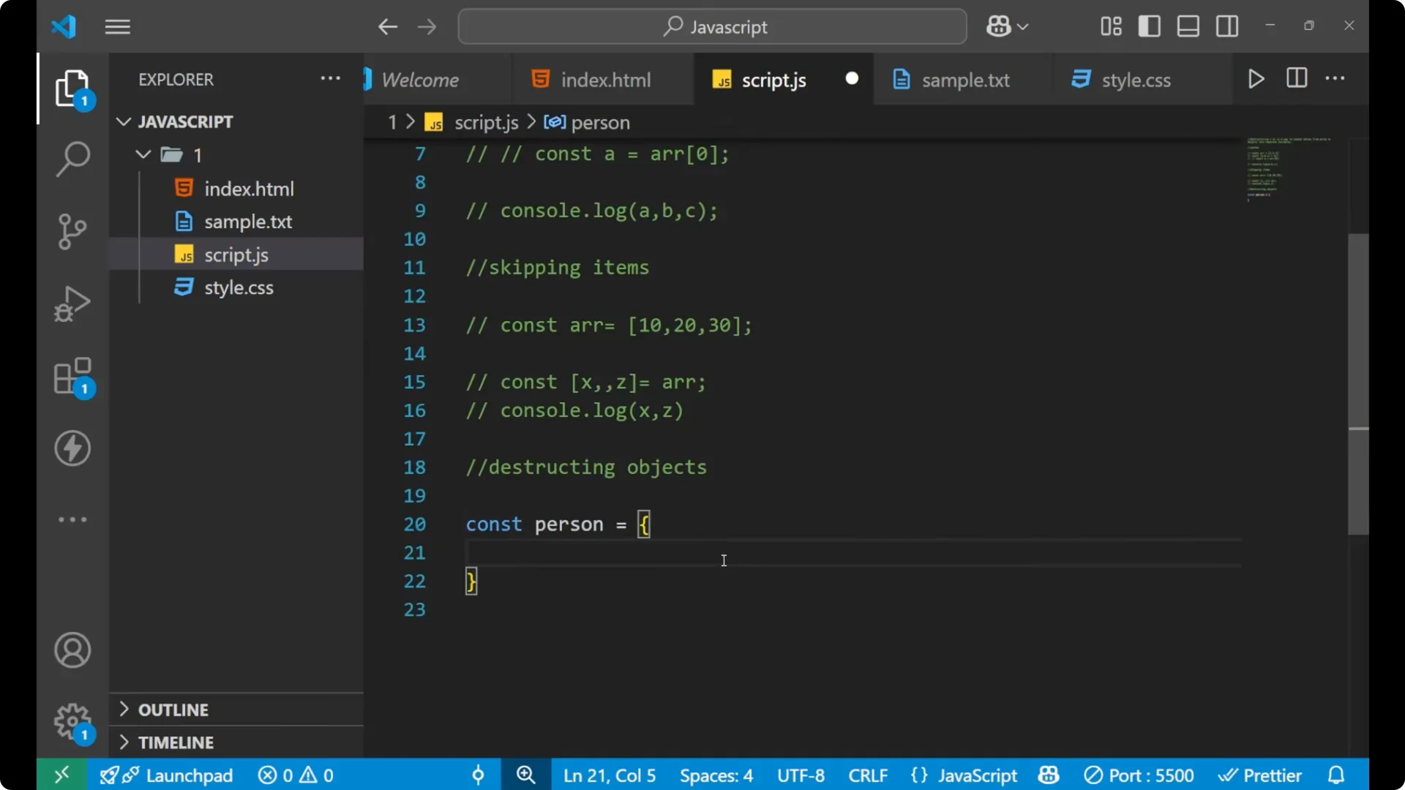Click the Thunder Client lightning icon

coord(72,448)
